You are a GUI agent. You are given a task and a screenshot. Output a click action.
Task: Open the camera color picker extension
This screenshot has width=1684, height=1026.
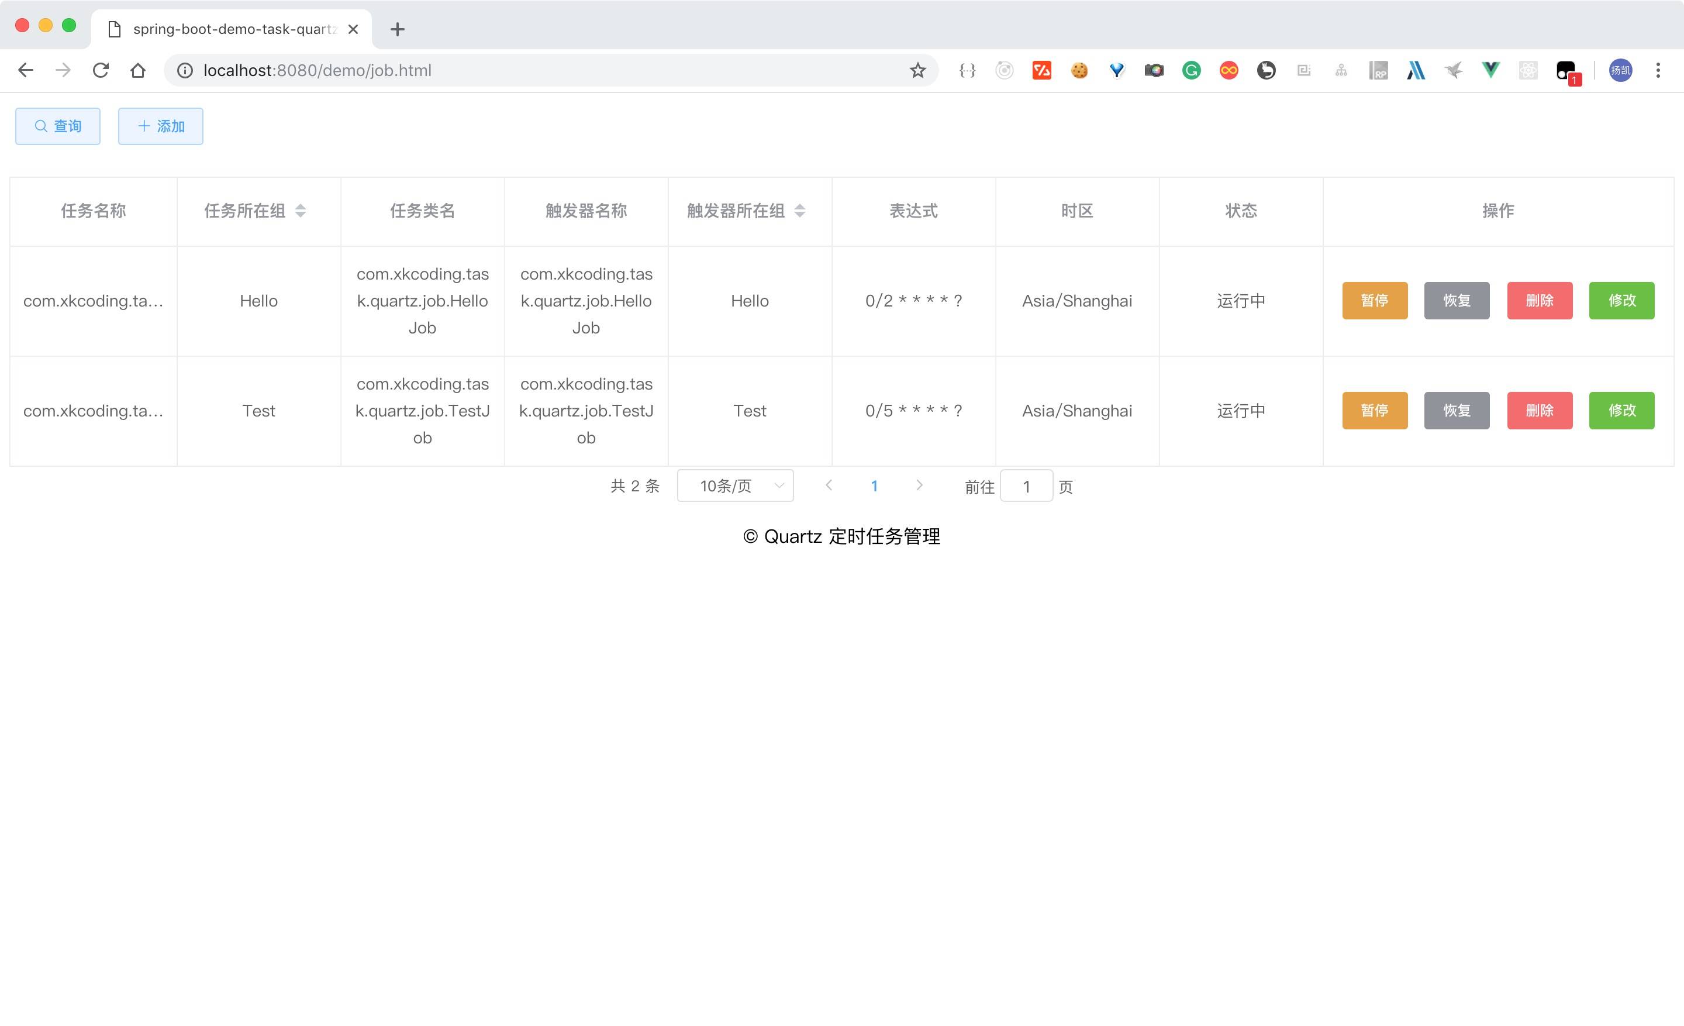1154,70
